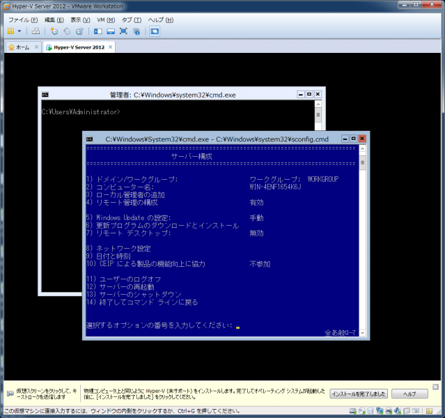Close the Hyper-V Server 2012 tab
The image size is (445, 418).
(111, 47)
